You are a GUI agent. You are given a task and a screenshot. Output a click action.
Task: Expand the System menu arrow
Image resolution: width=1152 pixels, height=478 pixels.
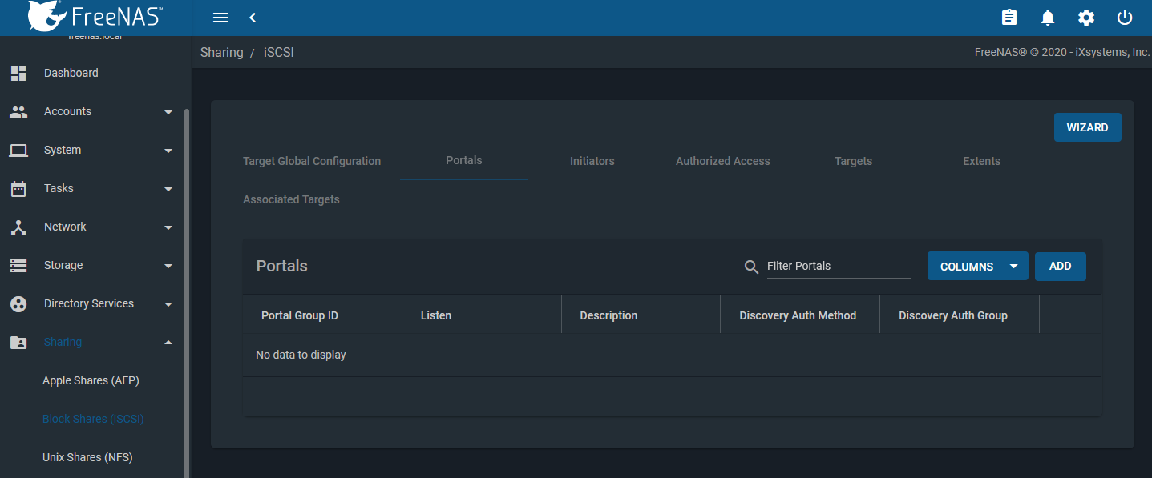168,151
